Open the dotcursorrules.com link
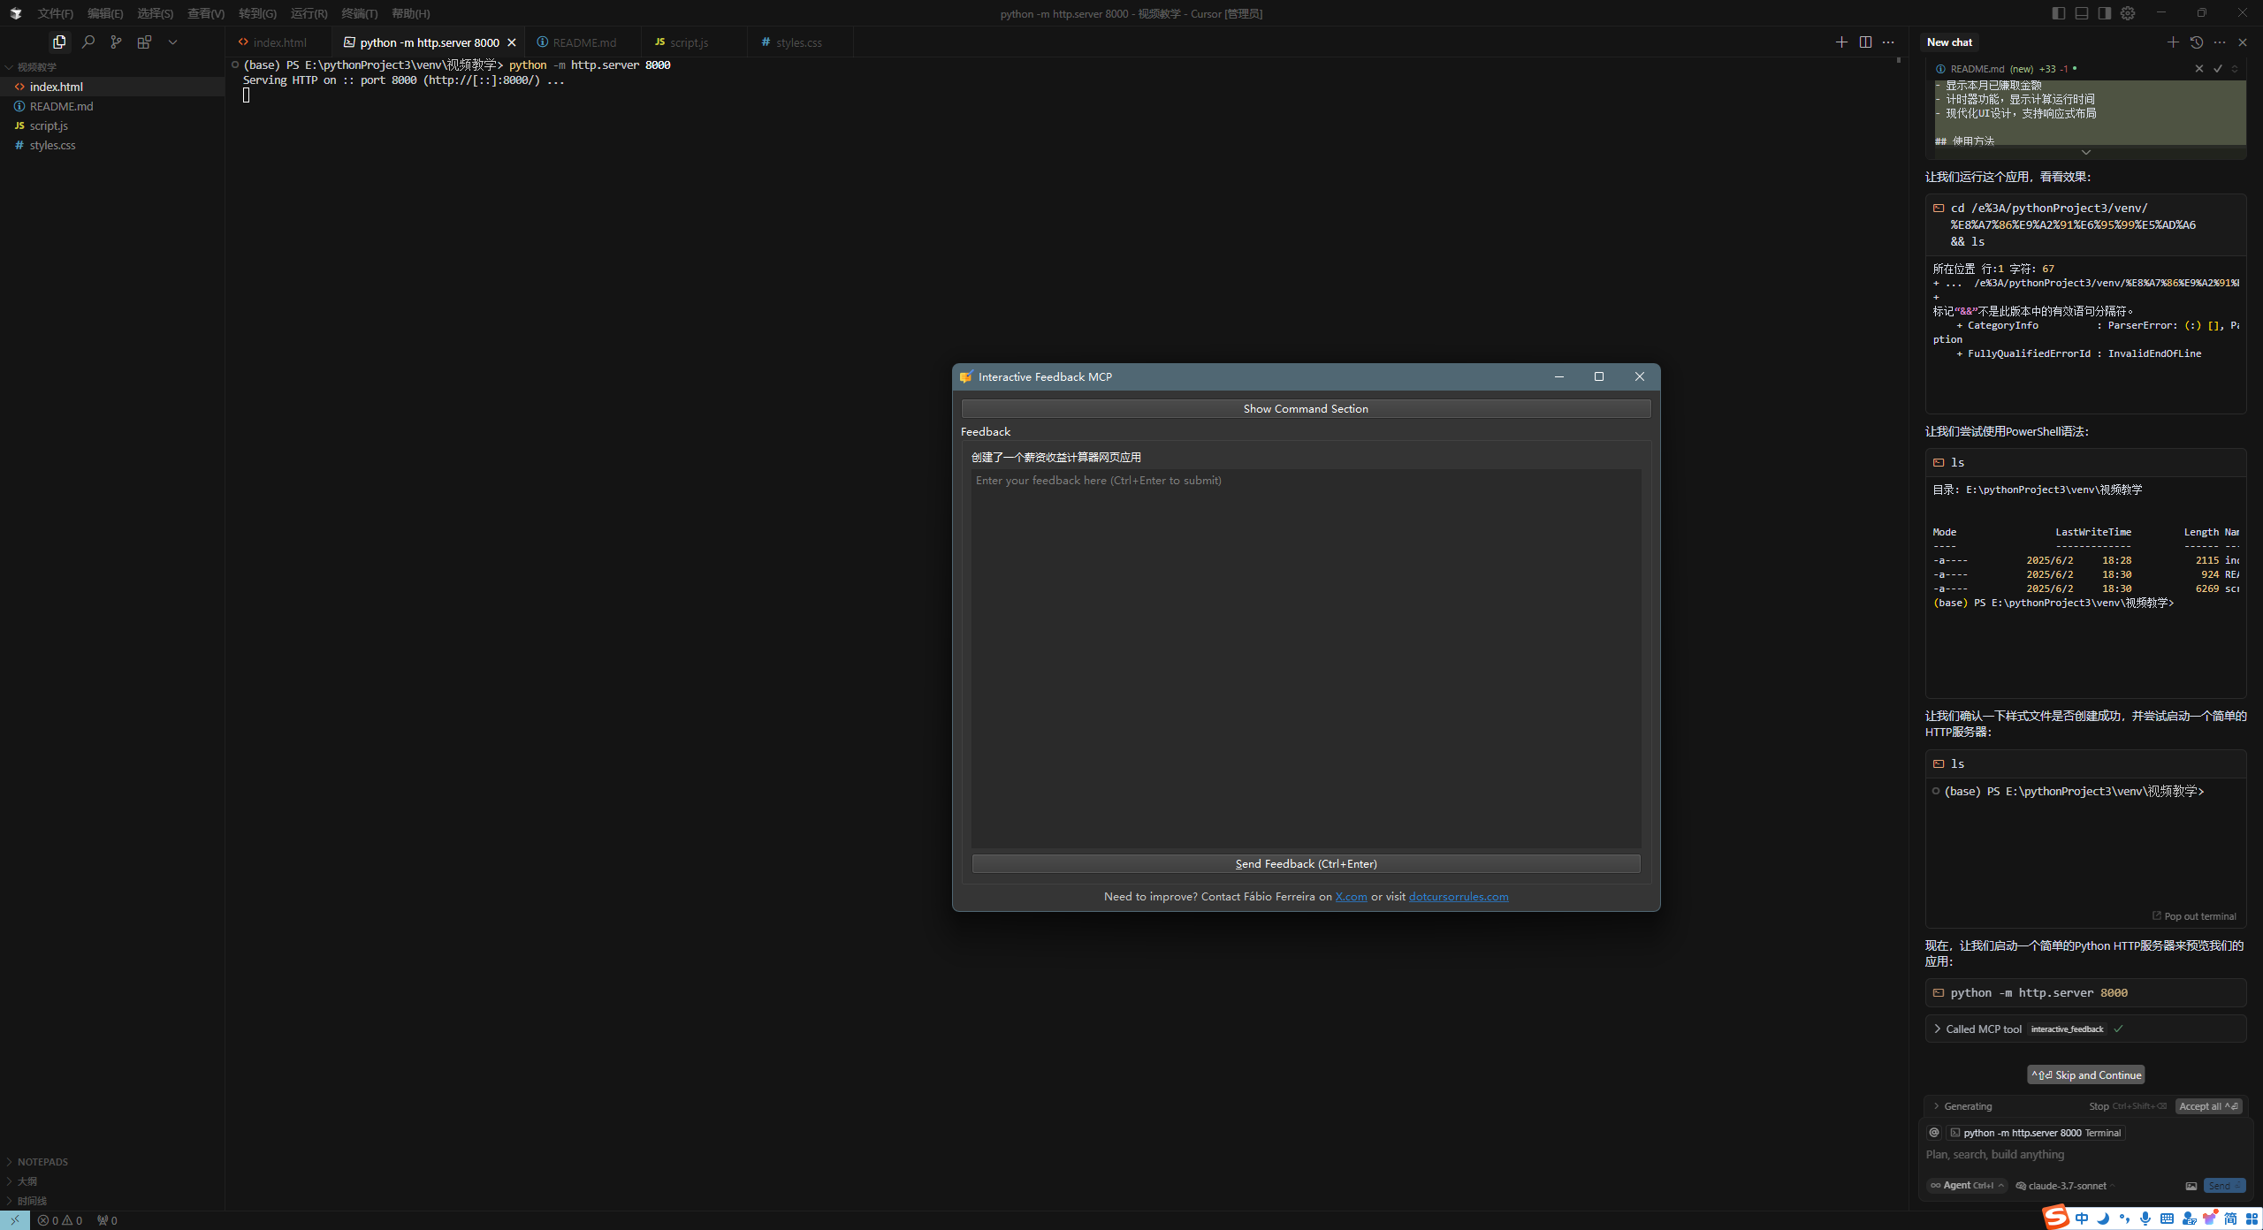This screenshot has height=1230, width=2263. (x=1459, y=896)
